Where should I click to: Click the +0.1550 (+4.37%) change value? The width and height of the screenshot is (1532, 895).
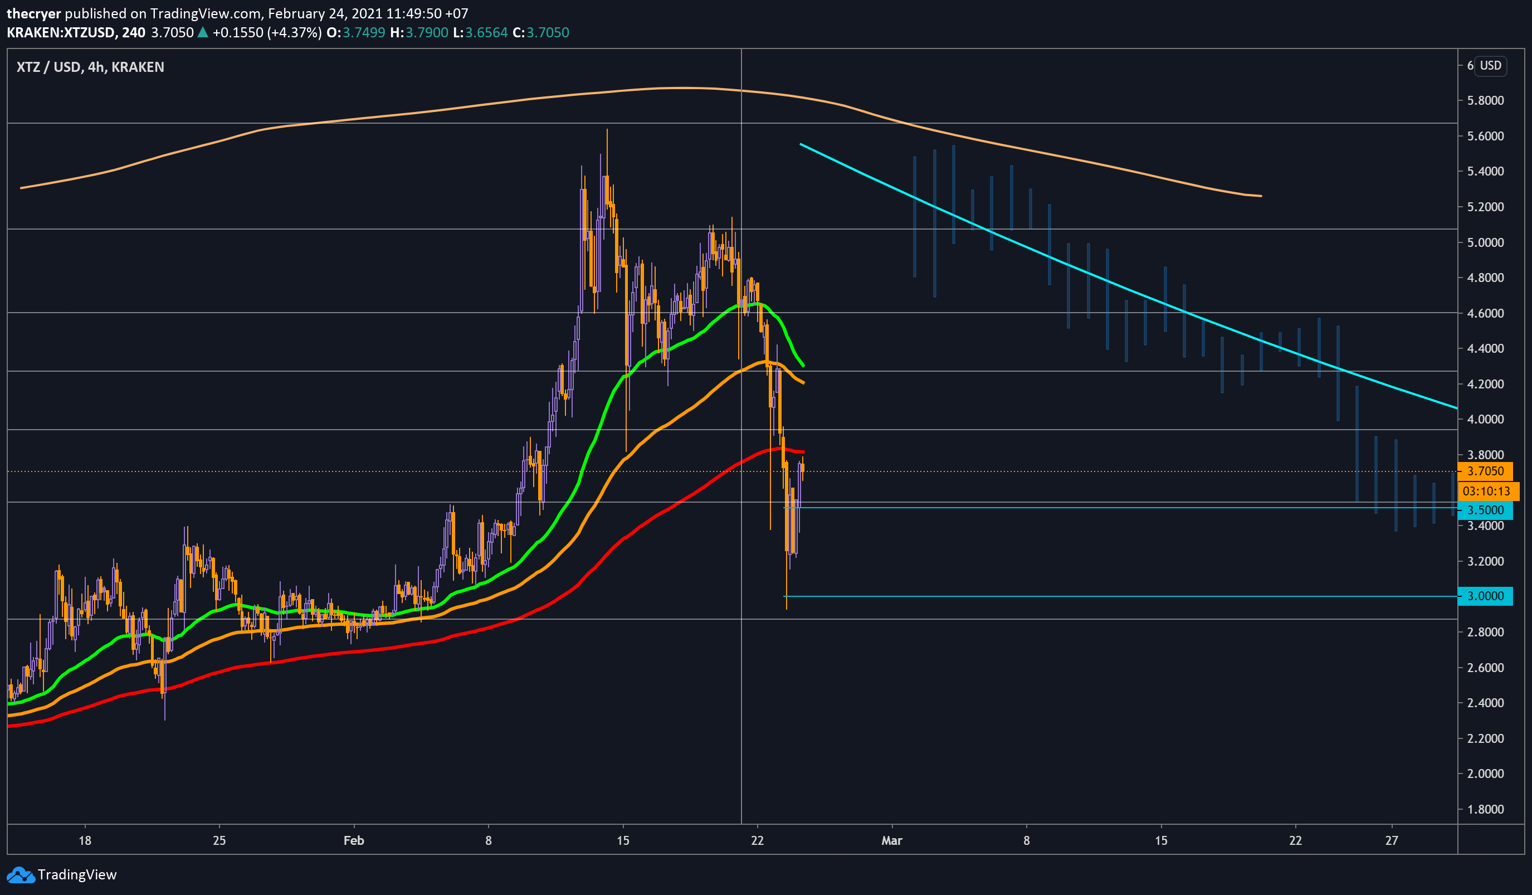(x=267, y=32)
